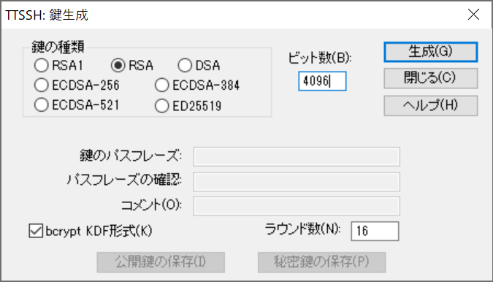
Task: Click the 生成(G) generate button
Action: pos(430,52)
